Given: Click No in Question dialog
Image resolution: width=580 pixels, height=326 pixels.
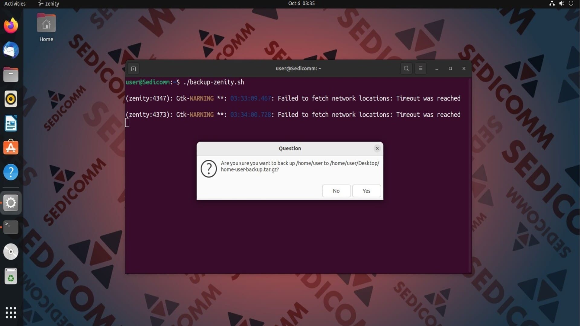Looking at the screenshot, I should tap(336, 191).
